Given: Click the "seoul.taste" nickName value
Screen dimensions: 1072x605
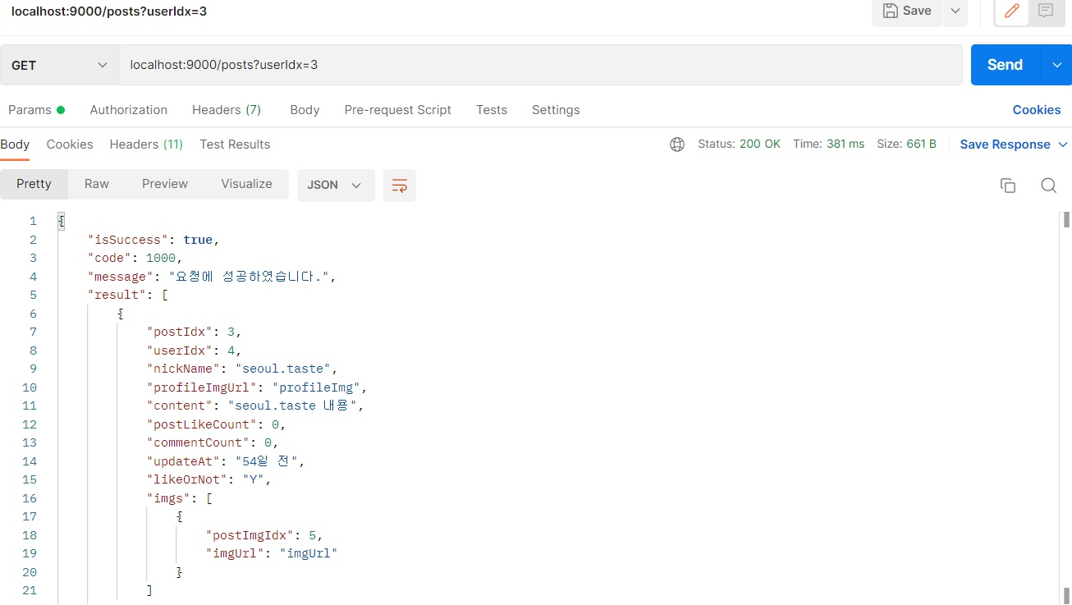Looking at the screenshot, I should 283,369.
